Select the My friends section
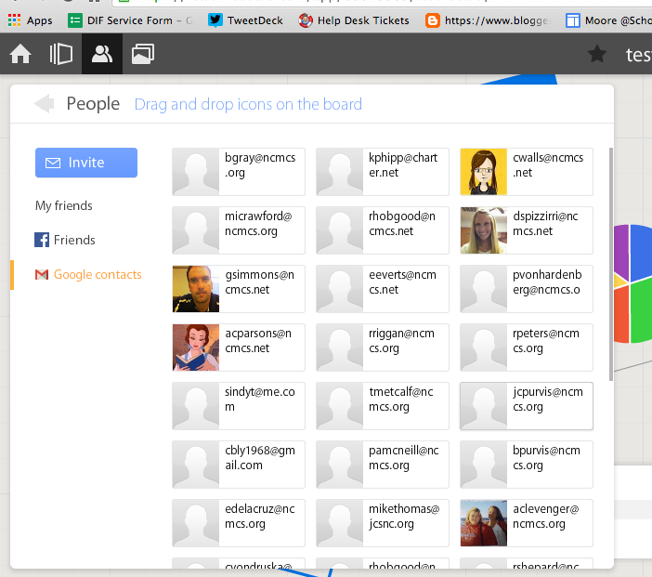Screen dimensions: 652x577 63,205
